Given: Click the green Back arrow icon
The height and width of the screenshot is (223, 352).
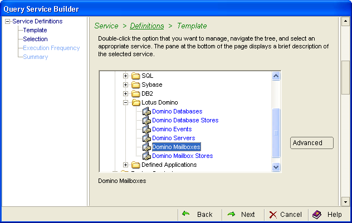Looking at the screenshot, I should coord(186,214).
